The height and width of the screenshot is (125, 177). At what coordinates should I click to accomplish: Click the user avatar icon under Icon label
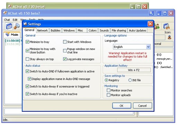pyautogui.click(x=169, y=37)
